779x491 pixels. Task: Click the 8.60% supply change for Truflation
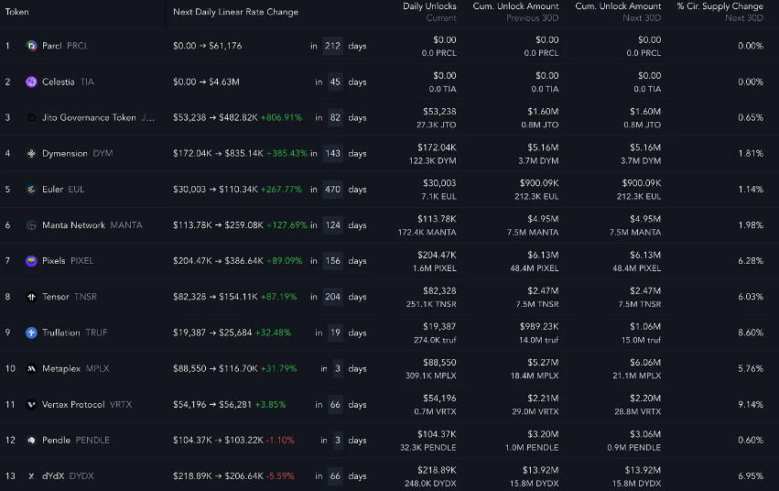click(x=751, y=333)
